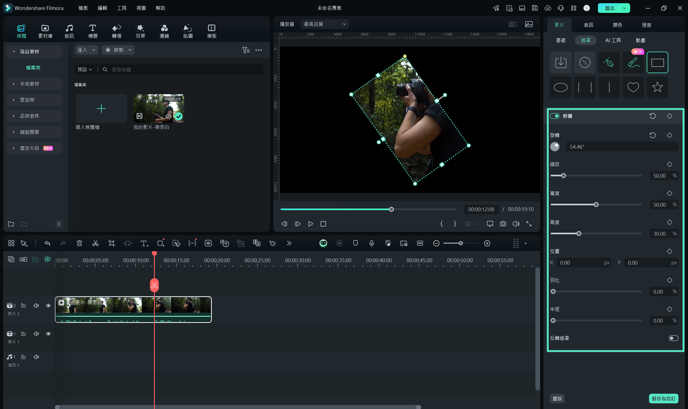Click the rotation reset icon
Screen dimensions: 688x409
point(653,135)
